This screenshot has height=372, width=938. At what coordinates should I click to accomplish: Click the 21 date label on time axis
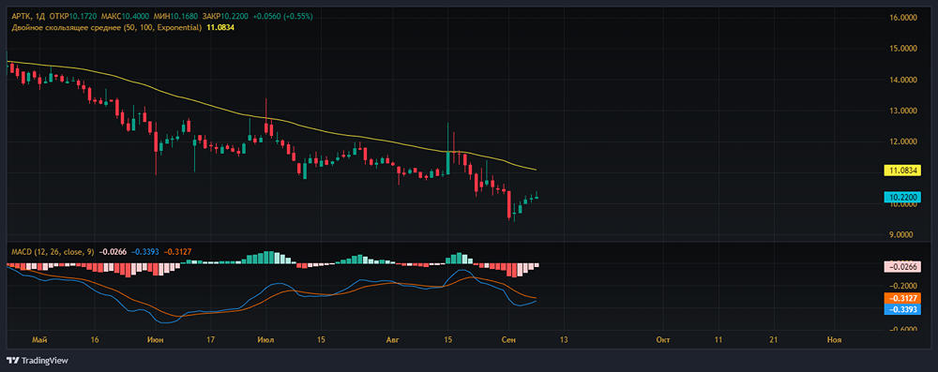pos(774,340)
